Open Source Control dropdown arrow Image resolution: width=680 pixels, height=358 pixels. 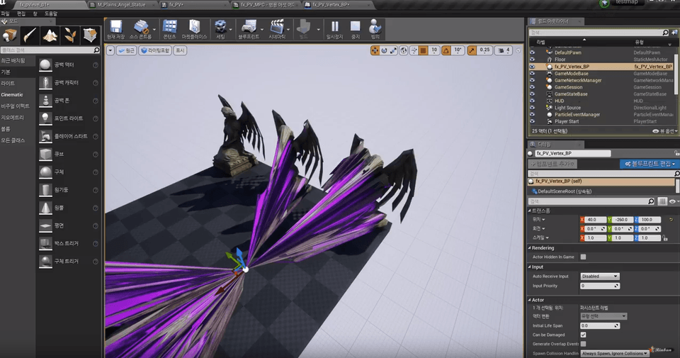coord(154,30)
